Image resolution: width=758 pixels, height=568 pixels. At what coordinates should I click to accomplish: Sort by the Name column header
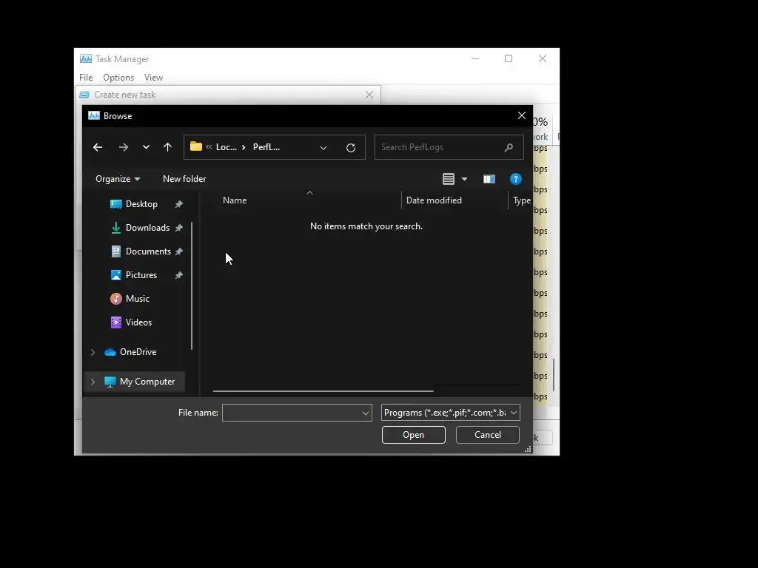coord(235,200)
